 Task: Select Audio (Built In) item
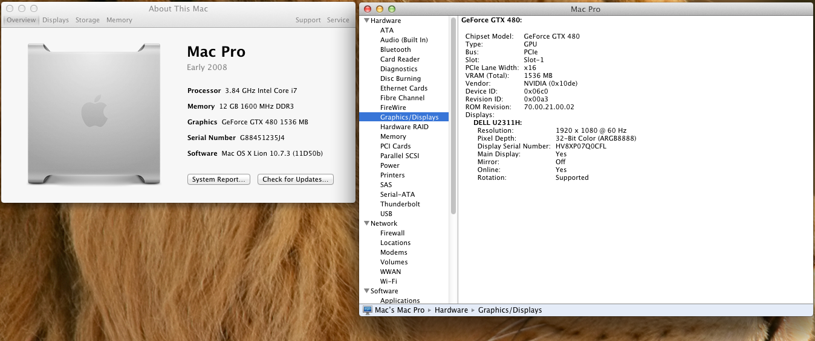404,40
